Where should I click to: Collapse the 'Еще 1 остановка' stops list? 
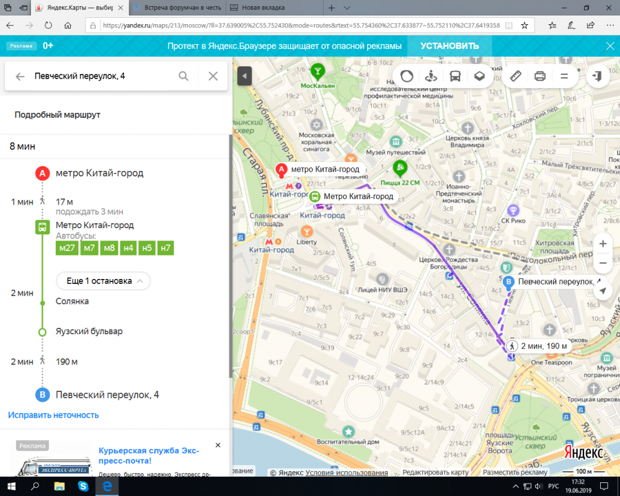click(103, 281)
